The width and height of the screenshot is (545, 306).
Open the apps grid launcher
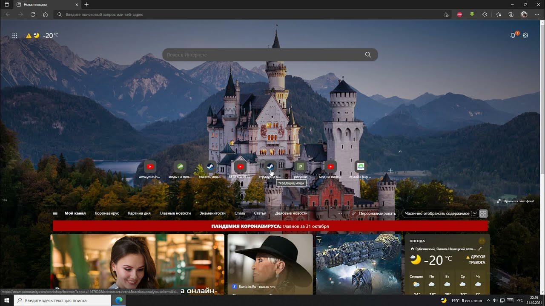click(x=15, y=36)
